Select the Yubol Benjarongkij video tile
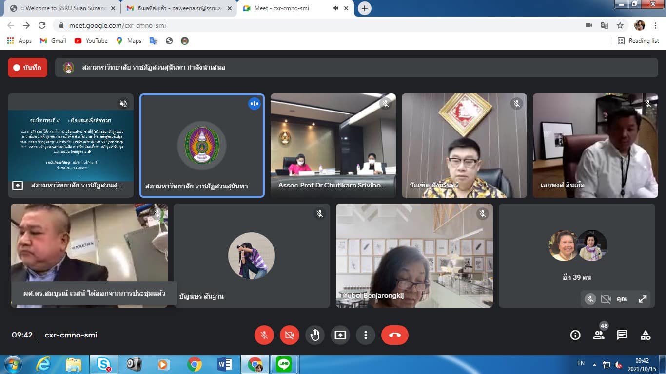The height and width of the screenshot is (374, 666). pos(414,256)
